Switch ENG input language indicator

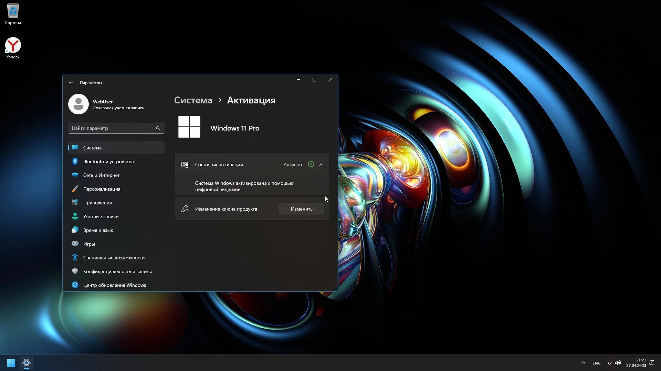coord(596,363)
